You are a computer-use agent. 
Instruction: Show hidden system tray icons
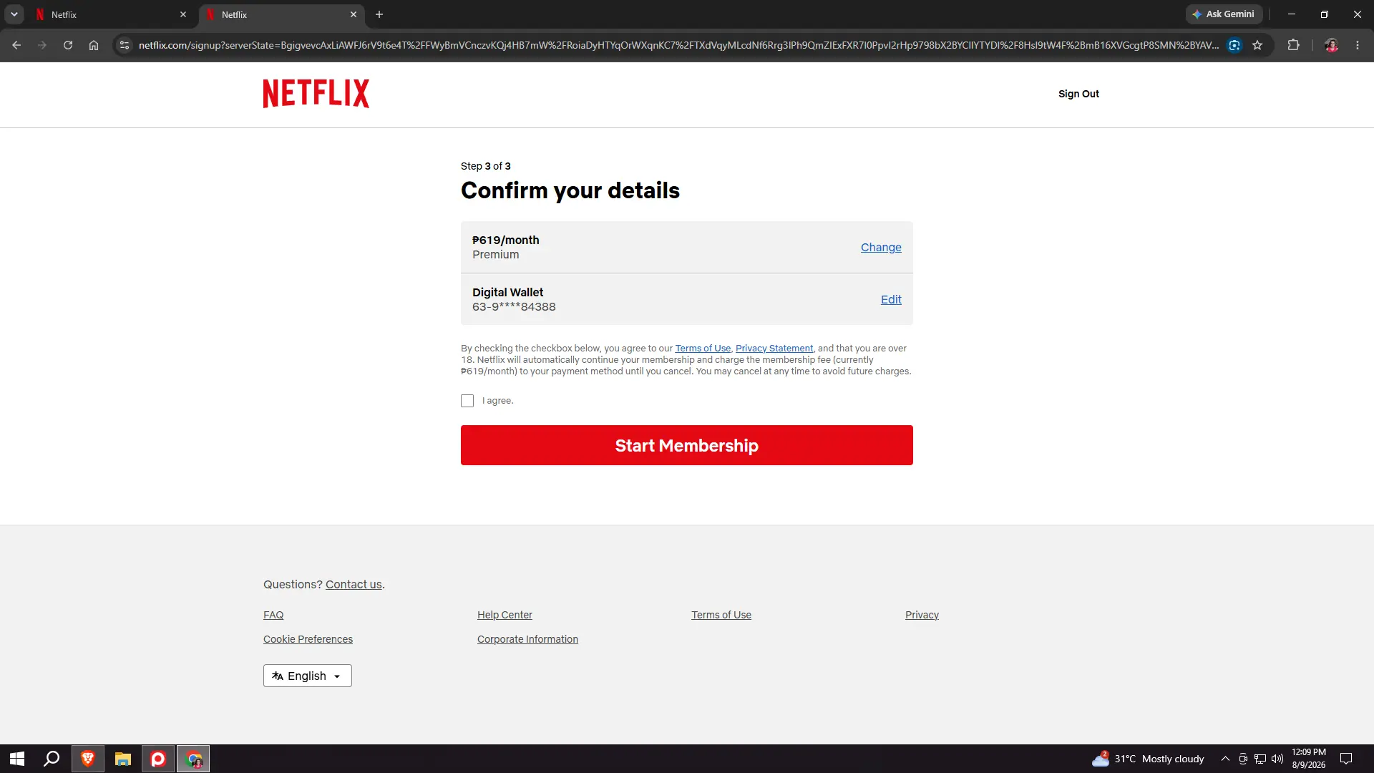point(1225,759)
